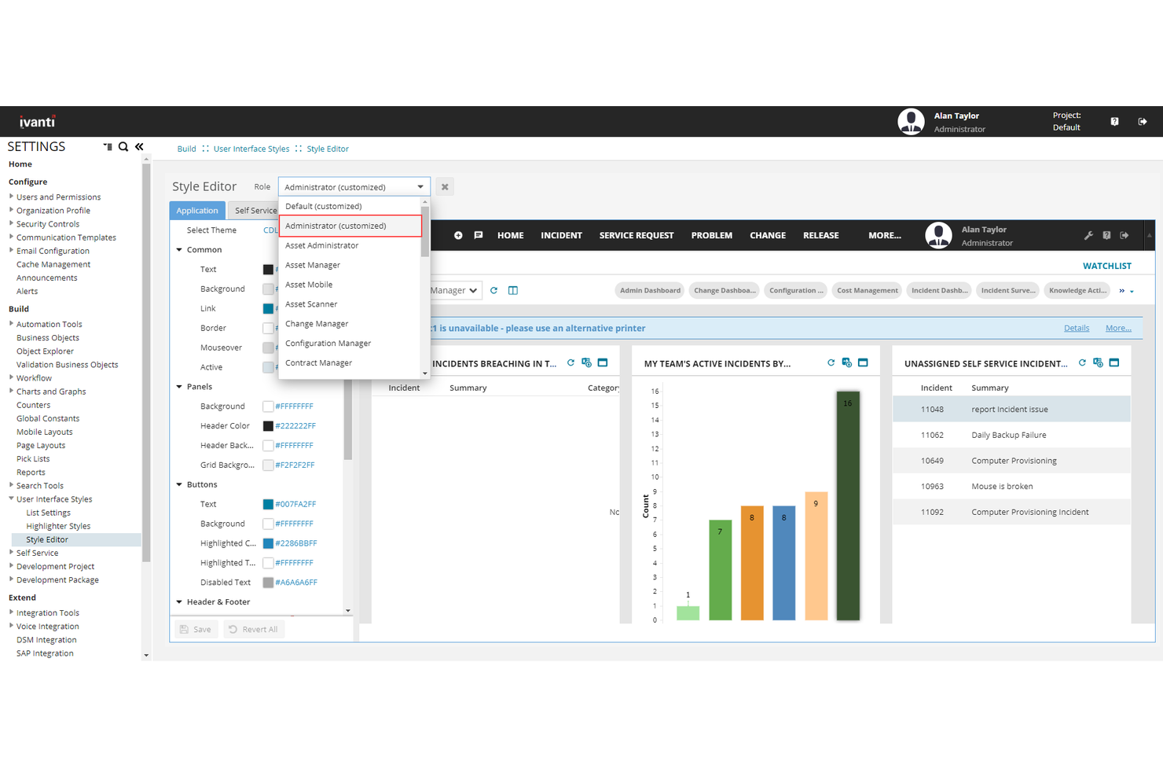
Task: Click the #007FA2FF button text color swatch
Action: (270, 504)
